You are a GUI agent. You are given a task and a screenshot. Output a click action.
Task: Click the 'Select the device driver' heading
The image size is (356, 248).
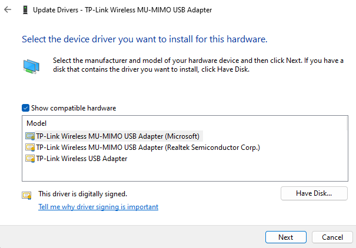145,39
